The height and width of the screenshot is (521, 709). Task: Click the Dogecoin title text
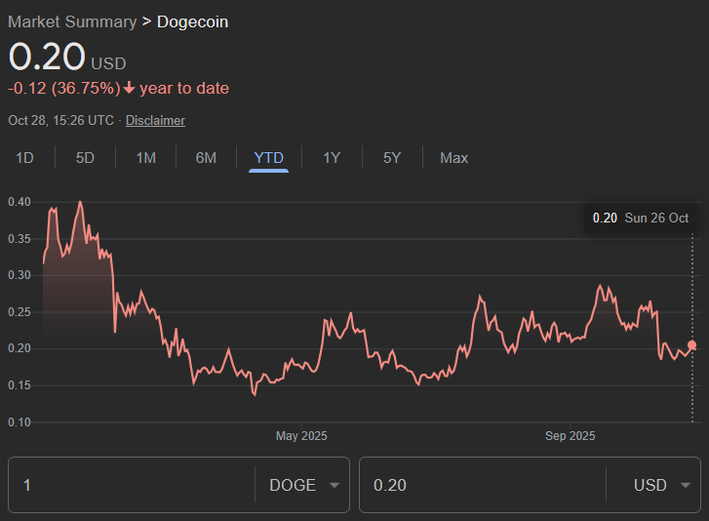click(x=192, y=21)
